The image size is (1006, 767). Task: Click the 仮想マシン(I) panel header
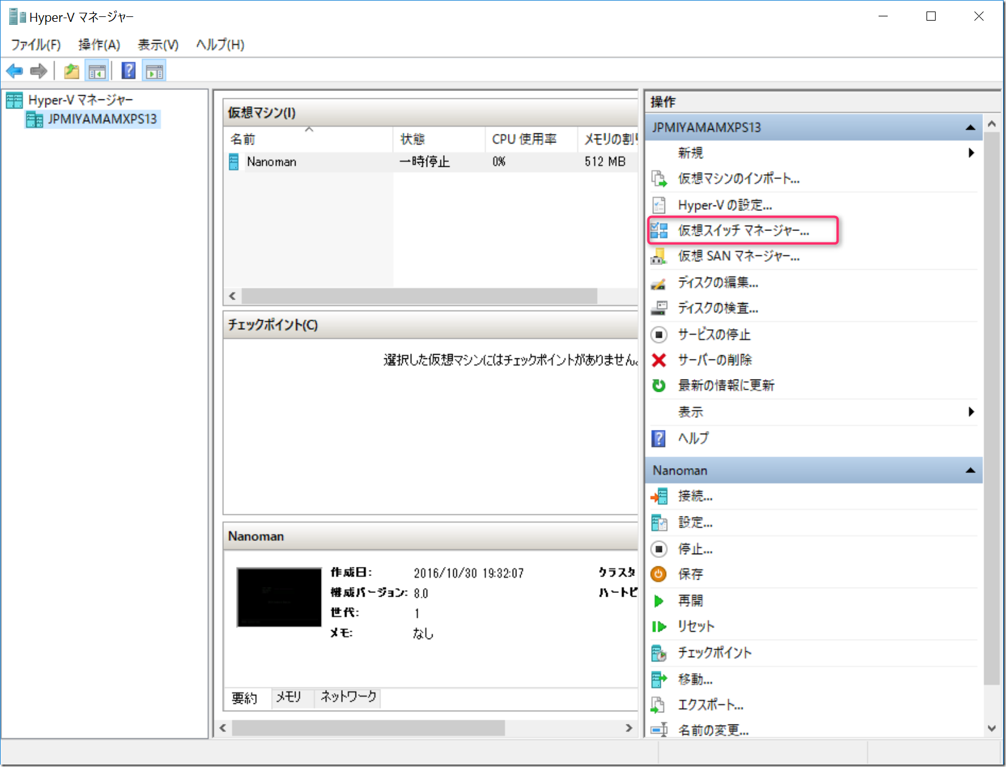pos(430,113)
